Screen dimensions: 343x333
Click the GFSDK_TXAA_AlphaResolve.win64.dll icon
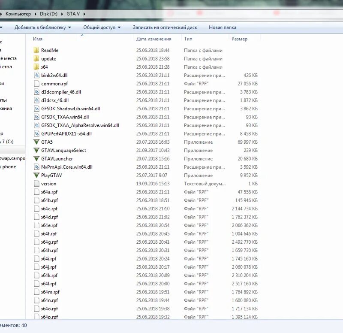tap(36, 125)
